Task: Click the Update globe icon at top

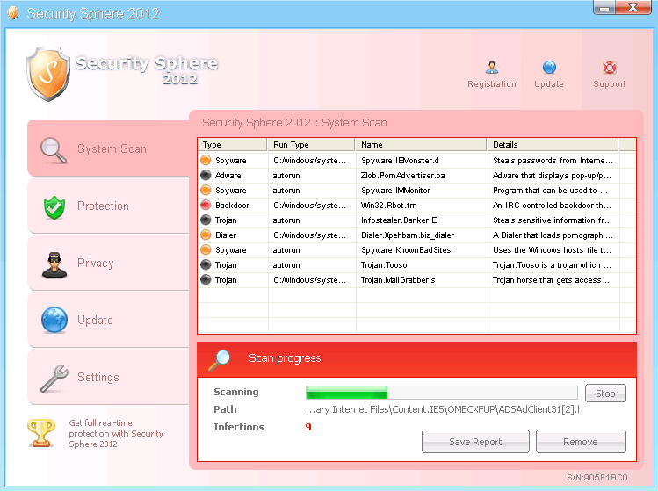Action: (x=549, y=68)
